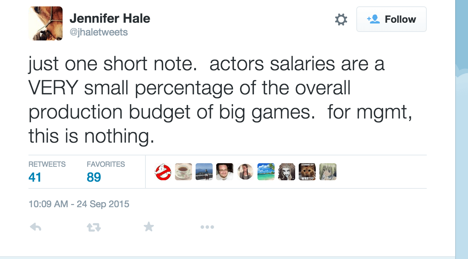Open the tweet timestamp link
This screenshot has height=259, width=468.
[x=79, y=204]
